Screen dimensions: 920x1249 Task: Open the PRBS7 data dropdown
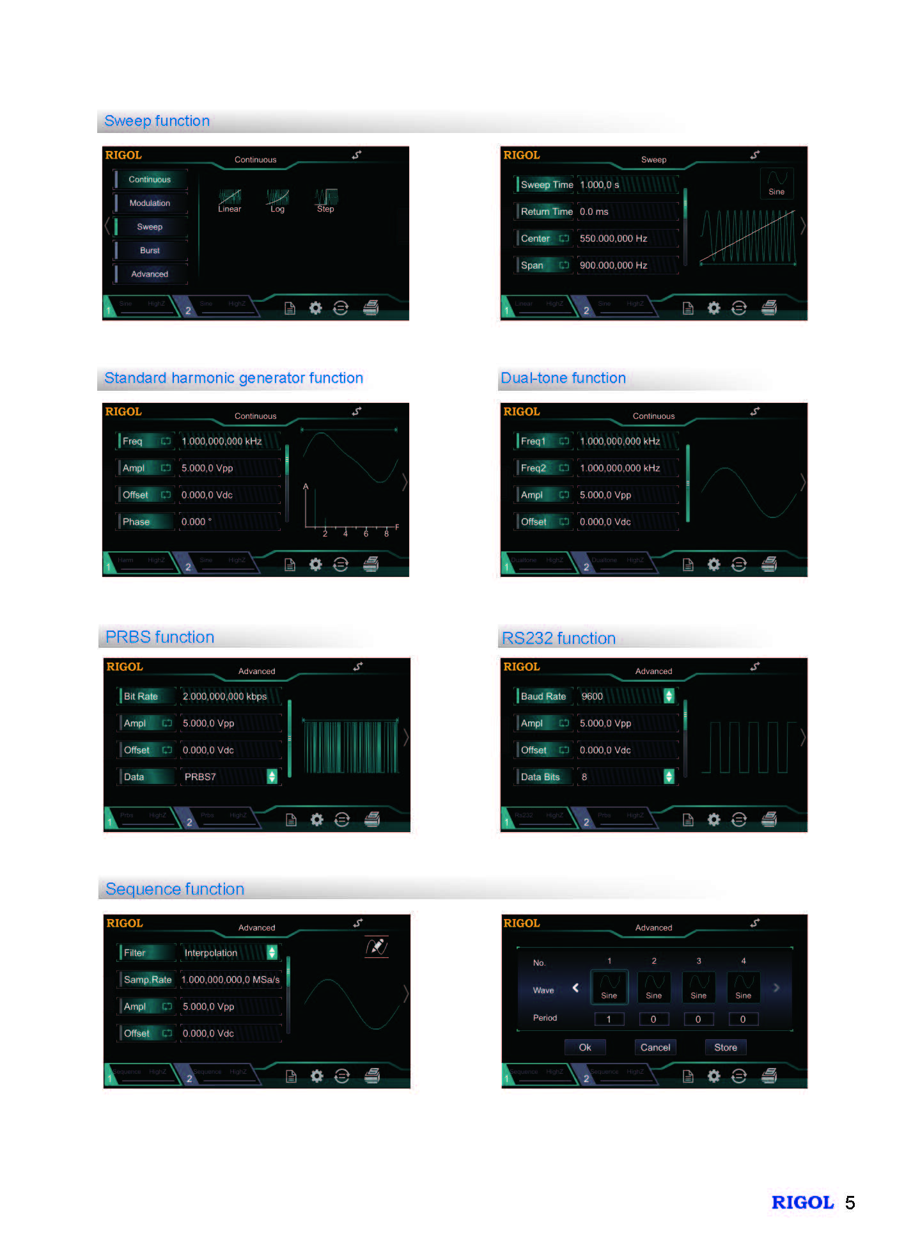[272, 776]
